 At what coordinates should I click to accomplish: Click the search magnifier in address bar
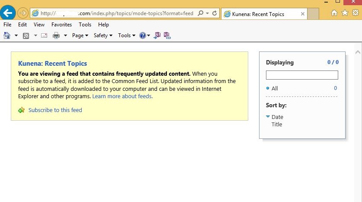(200, 13)
